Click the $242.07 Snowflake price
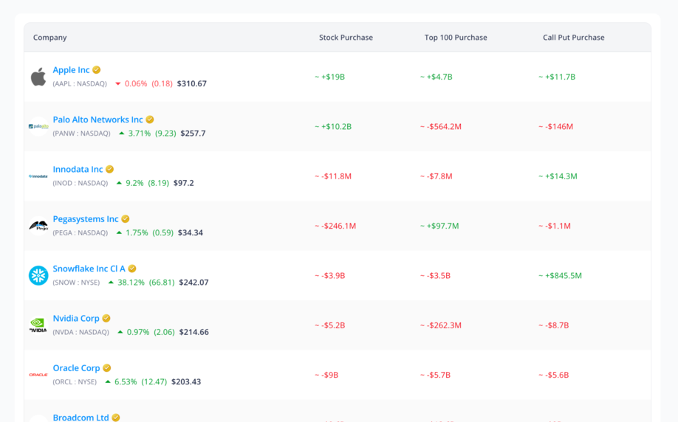The width and height of the screenshot is (678, 422). [x=194, y=283]
